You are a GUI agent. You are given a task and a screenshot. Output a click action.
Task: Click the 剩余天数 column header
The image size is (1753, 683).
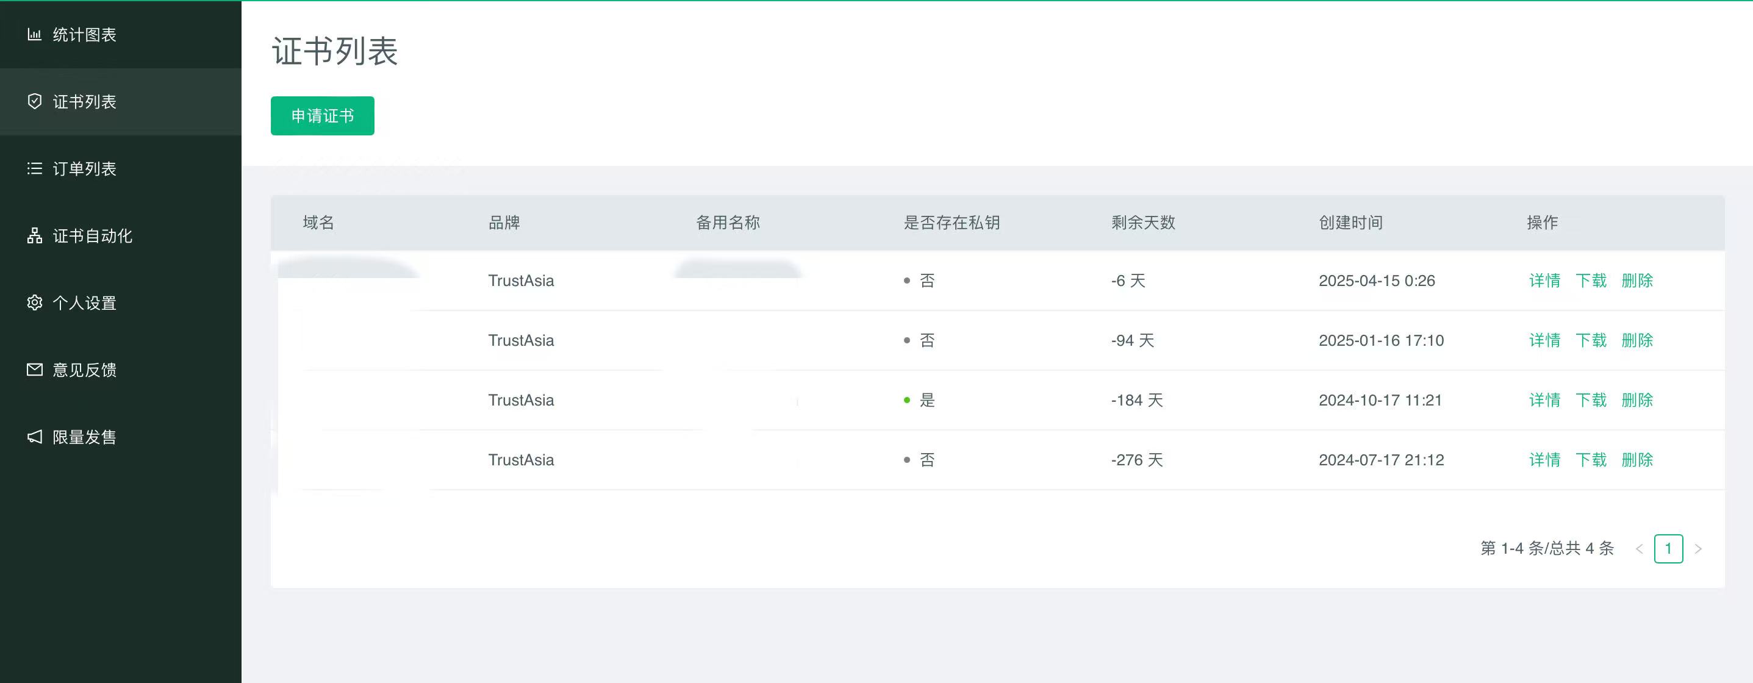point(1143,223)
